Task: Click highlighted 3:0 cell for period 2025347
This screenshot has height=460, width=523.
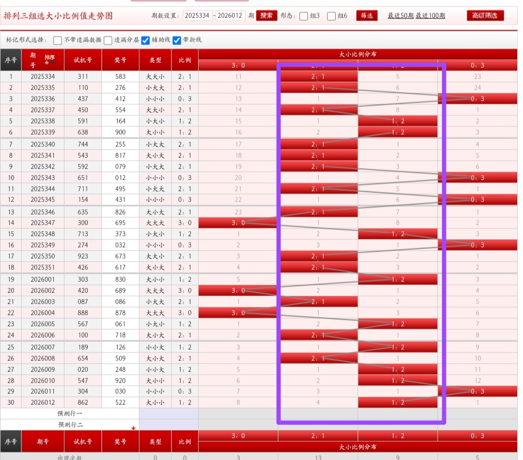Action: click(x=237, y=223)
